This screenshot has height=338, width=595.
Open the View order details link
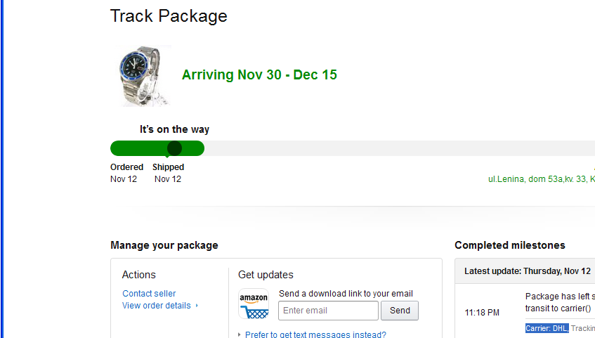(157, 306)
